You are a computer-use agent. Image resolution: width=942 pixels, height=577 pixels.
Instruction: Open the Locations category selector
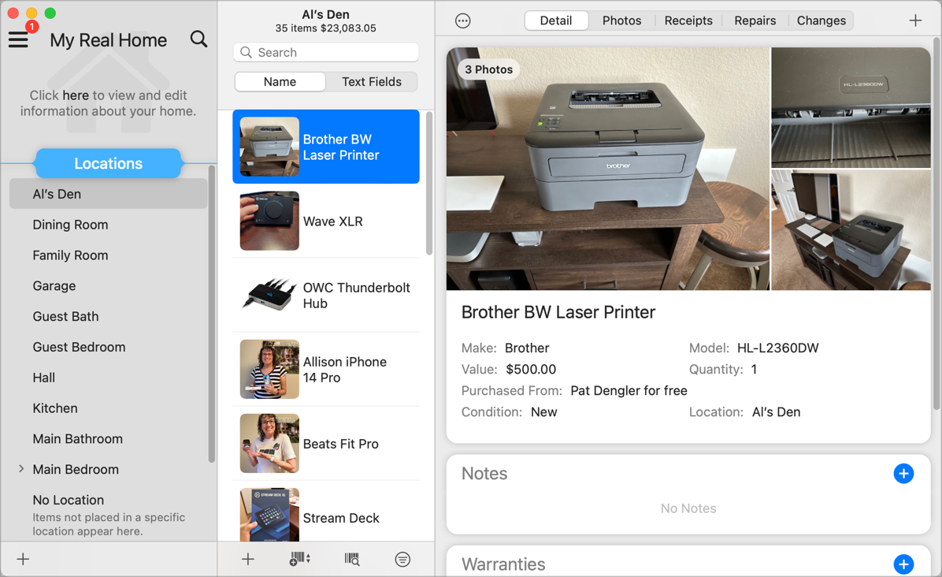[x=108, y=163]
